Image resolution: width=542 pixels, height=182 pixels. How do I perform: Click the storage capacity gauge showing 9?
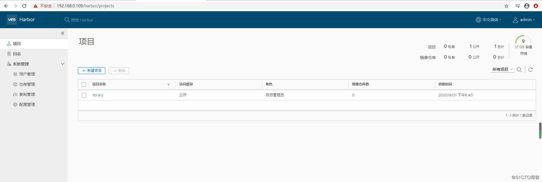[x=523, y=40]
